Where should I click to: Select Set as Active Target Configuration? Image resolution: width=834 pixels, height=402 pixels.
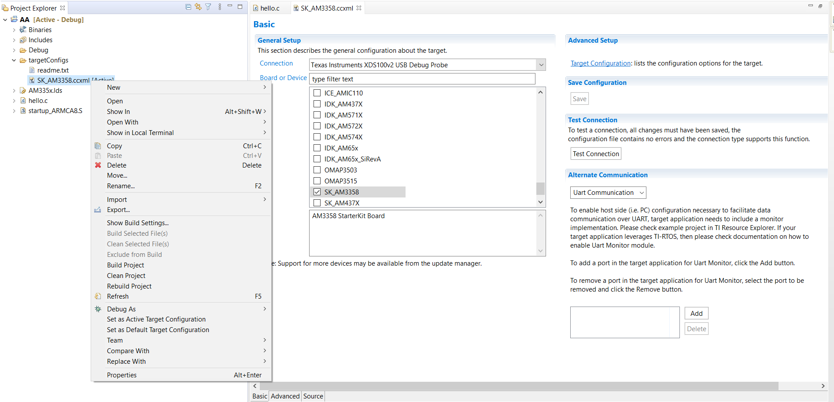(156, 319)
